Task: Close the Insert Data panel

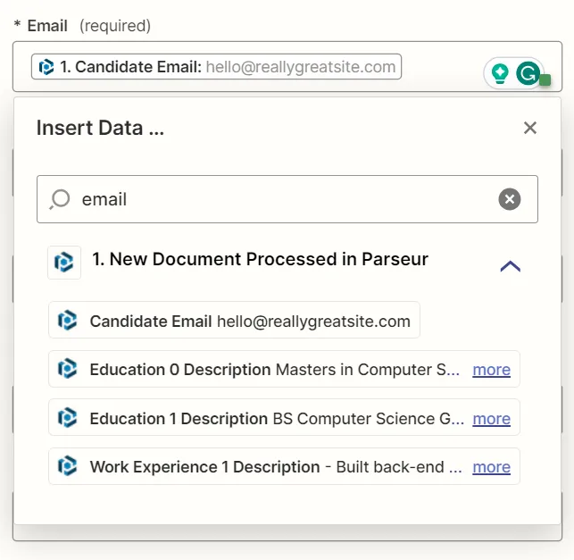Action: [529, 128]
